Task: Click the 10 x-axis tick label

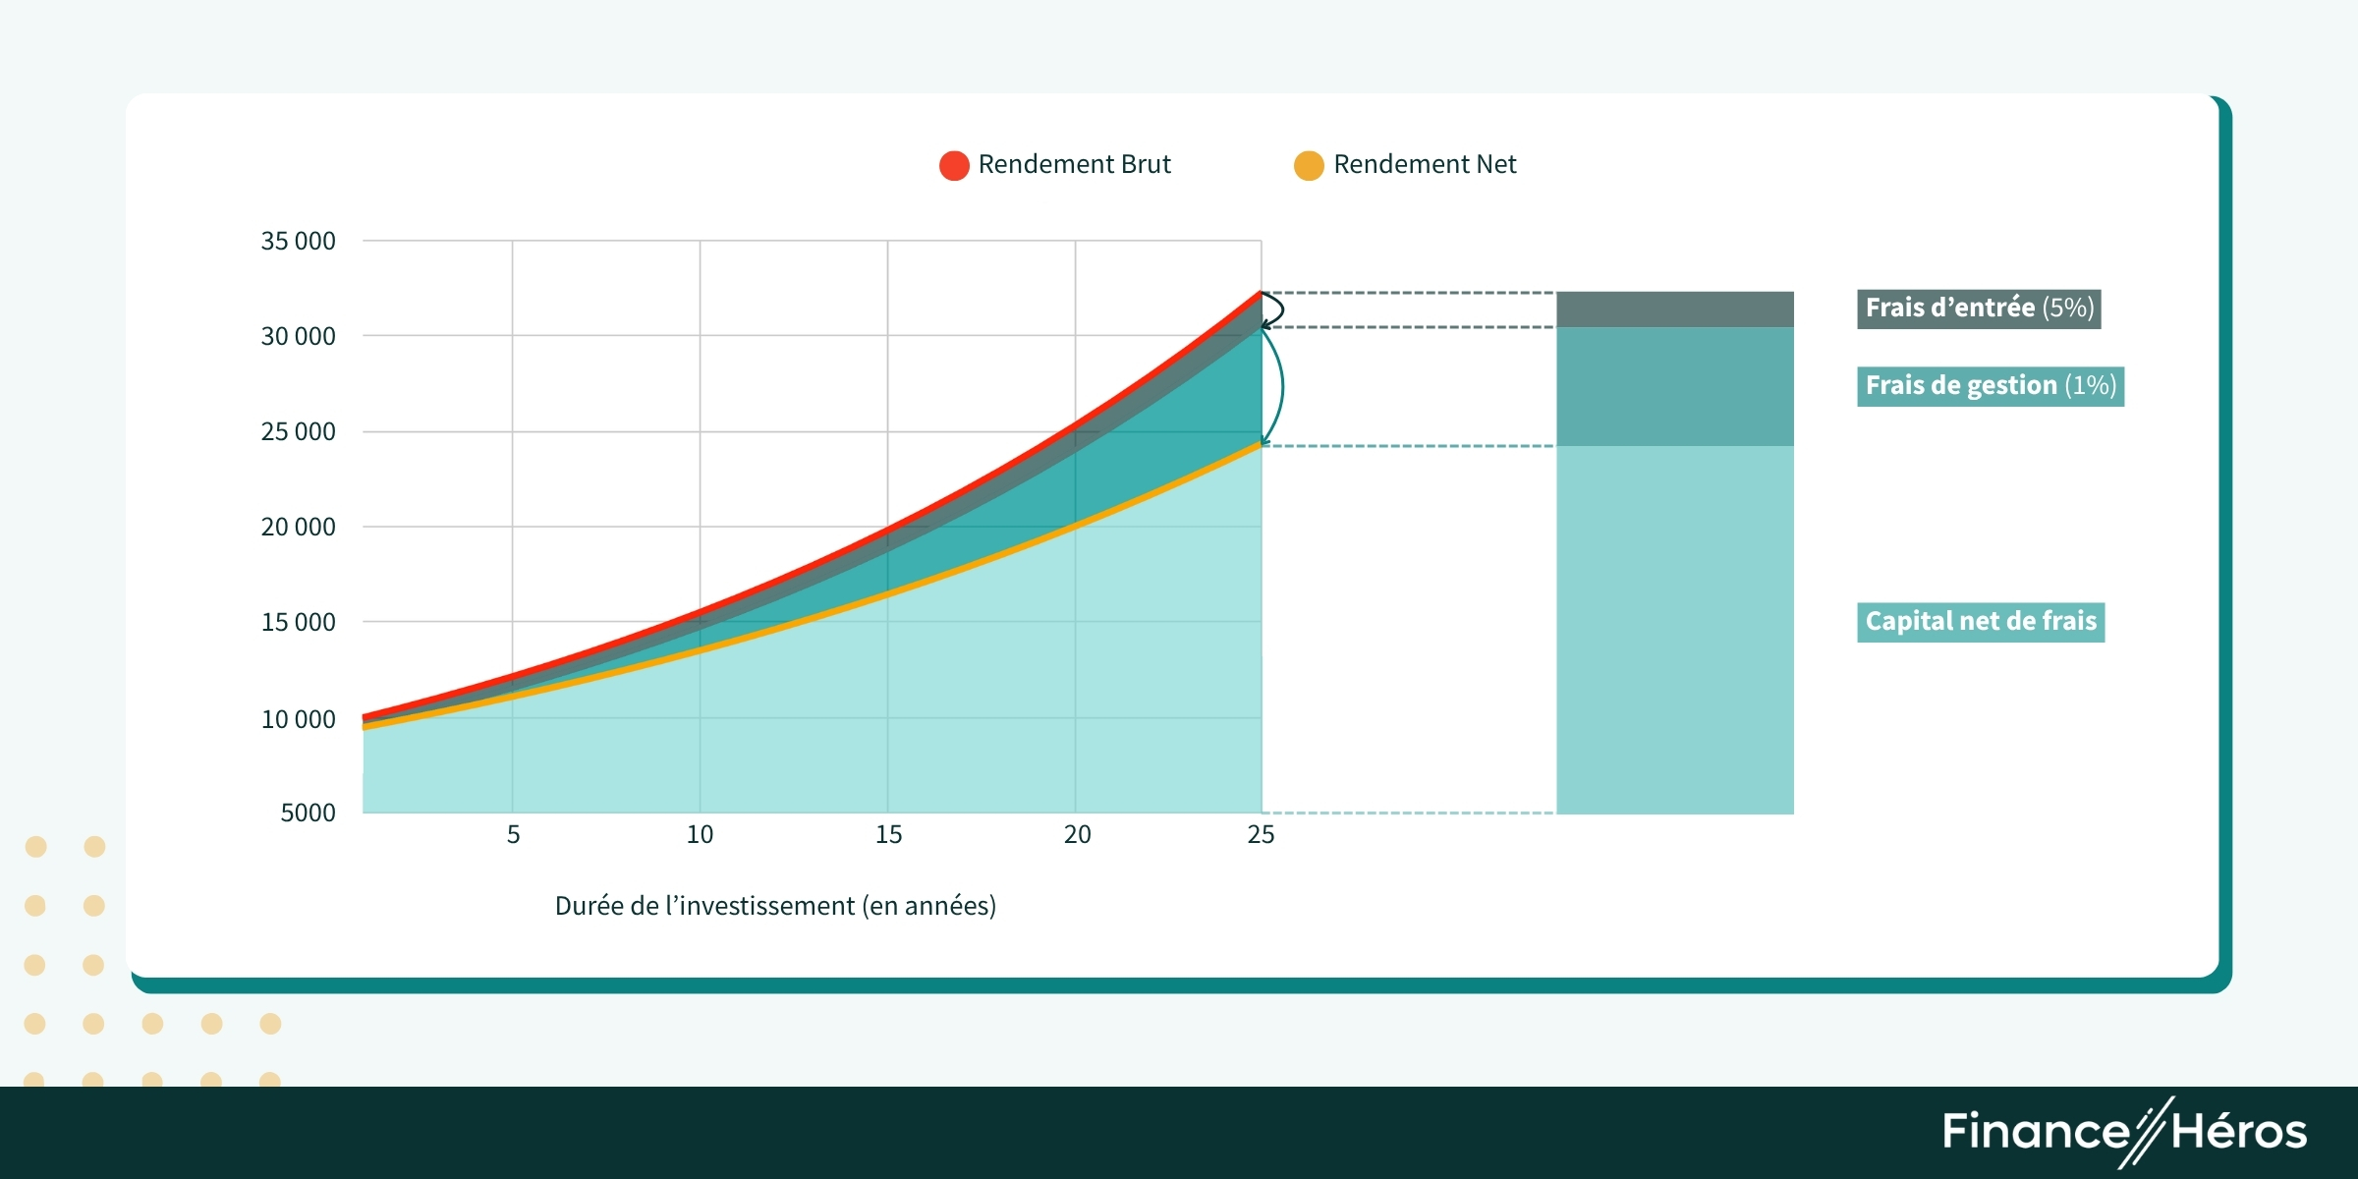Action: (x=700, y=835)
